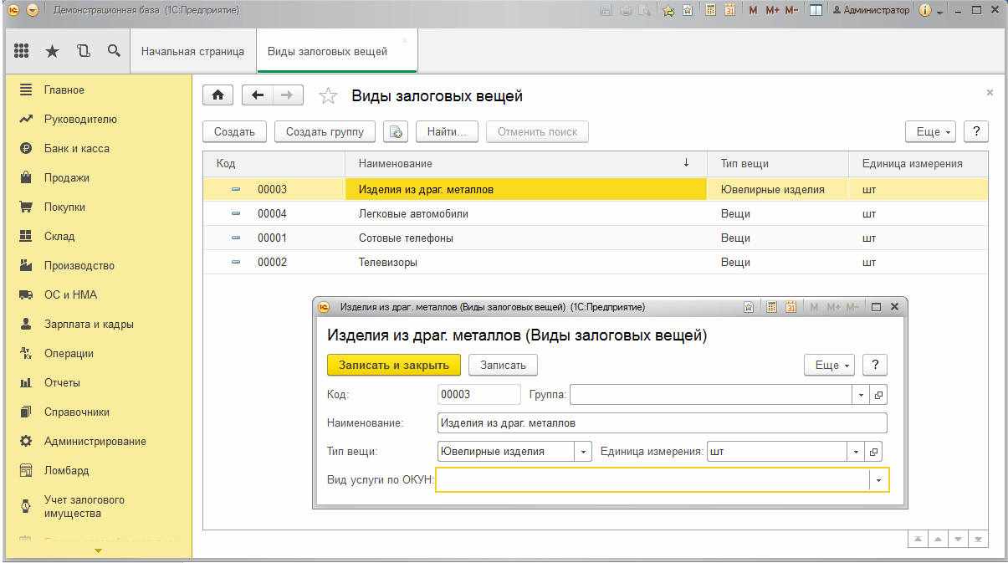Screen dimensions: 1008x563
Task: Sort by the 'Наименование' column header
Action: point(526,164)
